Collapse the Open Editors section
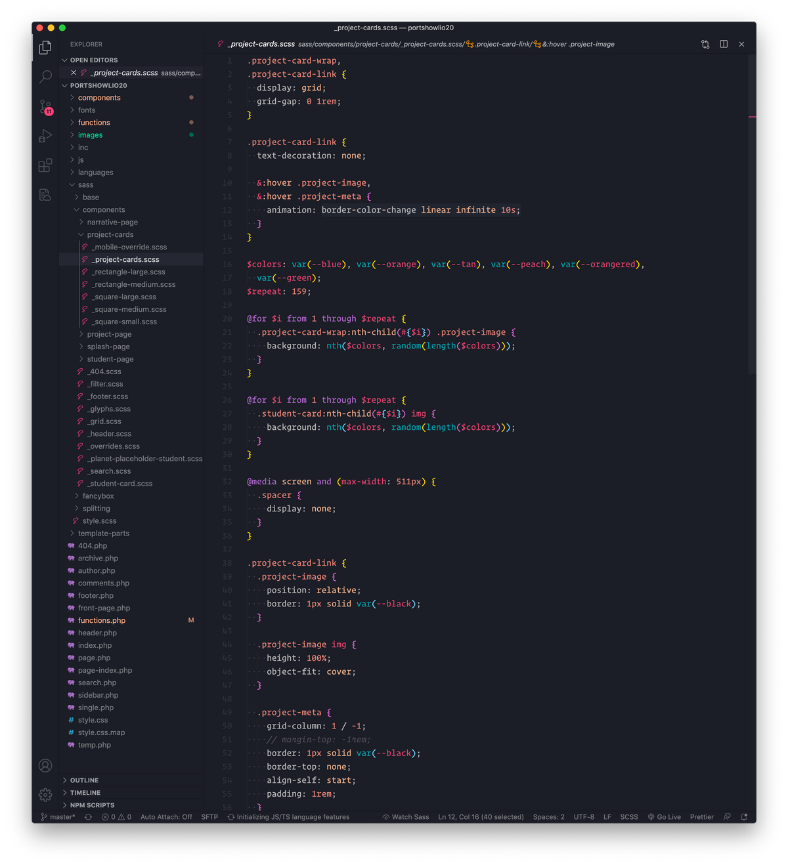 (131, 60)
